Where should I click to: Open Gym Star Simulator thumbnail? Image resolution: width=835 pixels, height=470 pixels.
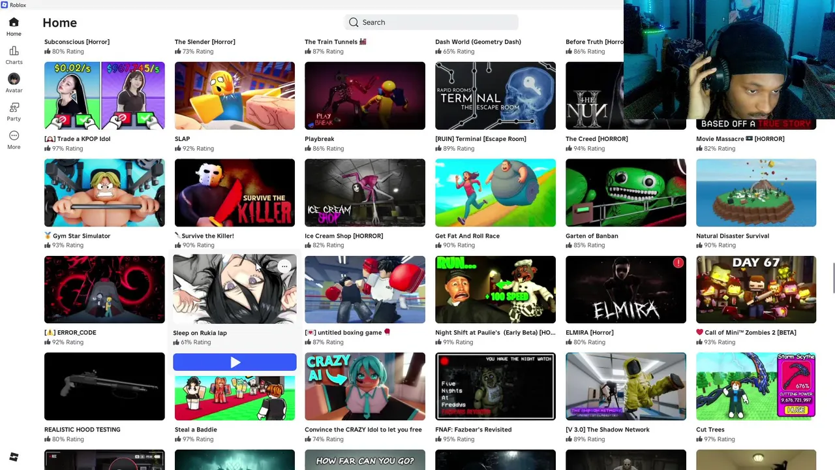(104, 193)
